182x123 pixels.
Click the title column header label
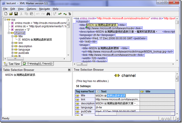pyautogui.click(x=148, y=92)
